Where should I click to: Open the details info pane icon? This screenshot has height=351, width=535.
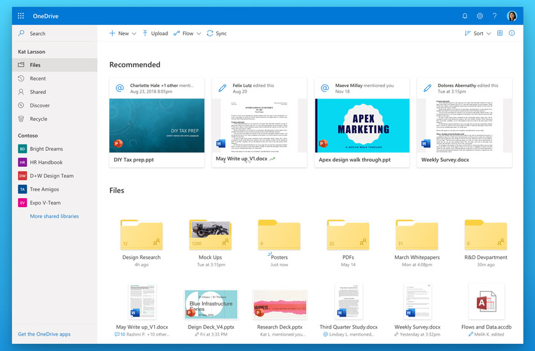[512, 33]
